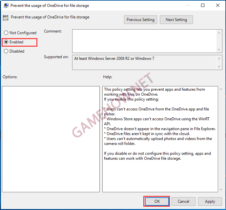Select the Not Configured option
Screen dimensions: 226x210
click(6, 33)
